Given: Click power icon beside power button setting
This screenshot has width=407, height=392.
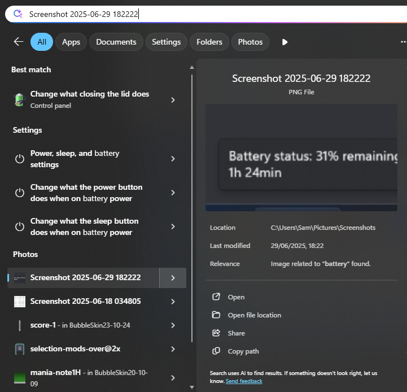Looking at the screenshot, I should (x=19, y=193).
